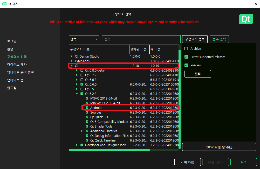Screen dimensions: 260x169
Task: Select the 업데이트 준비 완료 sidebar step
Action: coord(20,72)
